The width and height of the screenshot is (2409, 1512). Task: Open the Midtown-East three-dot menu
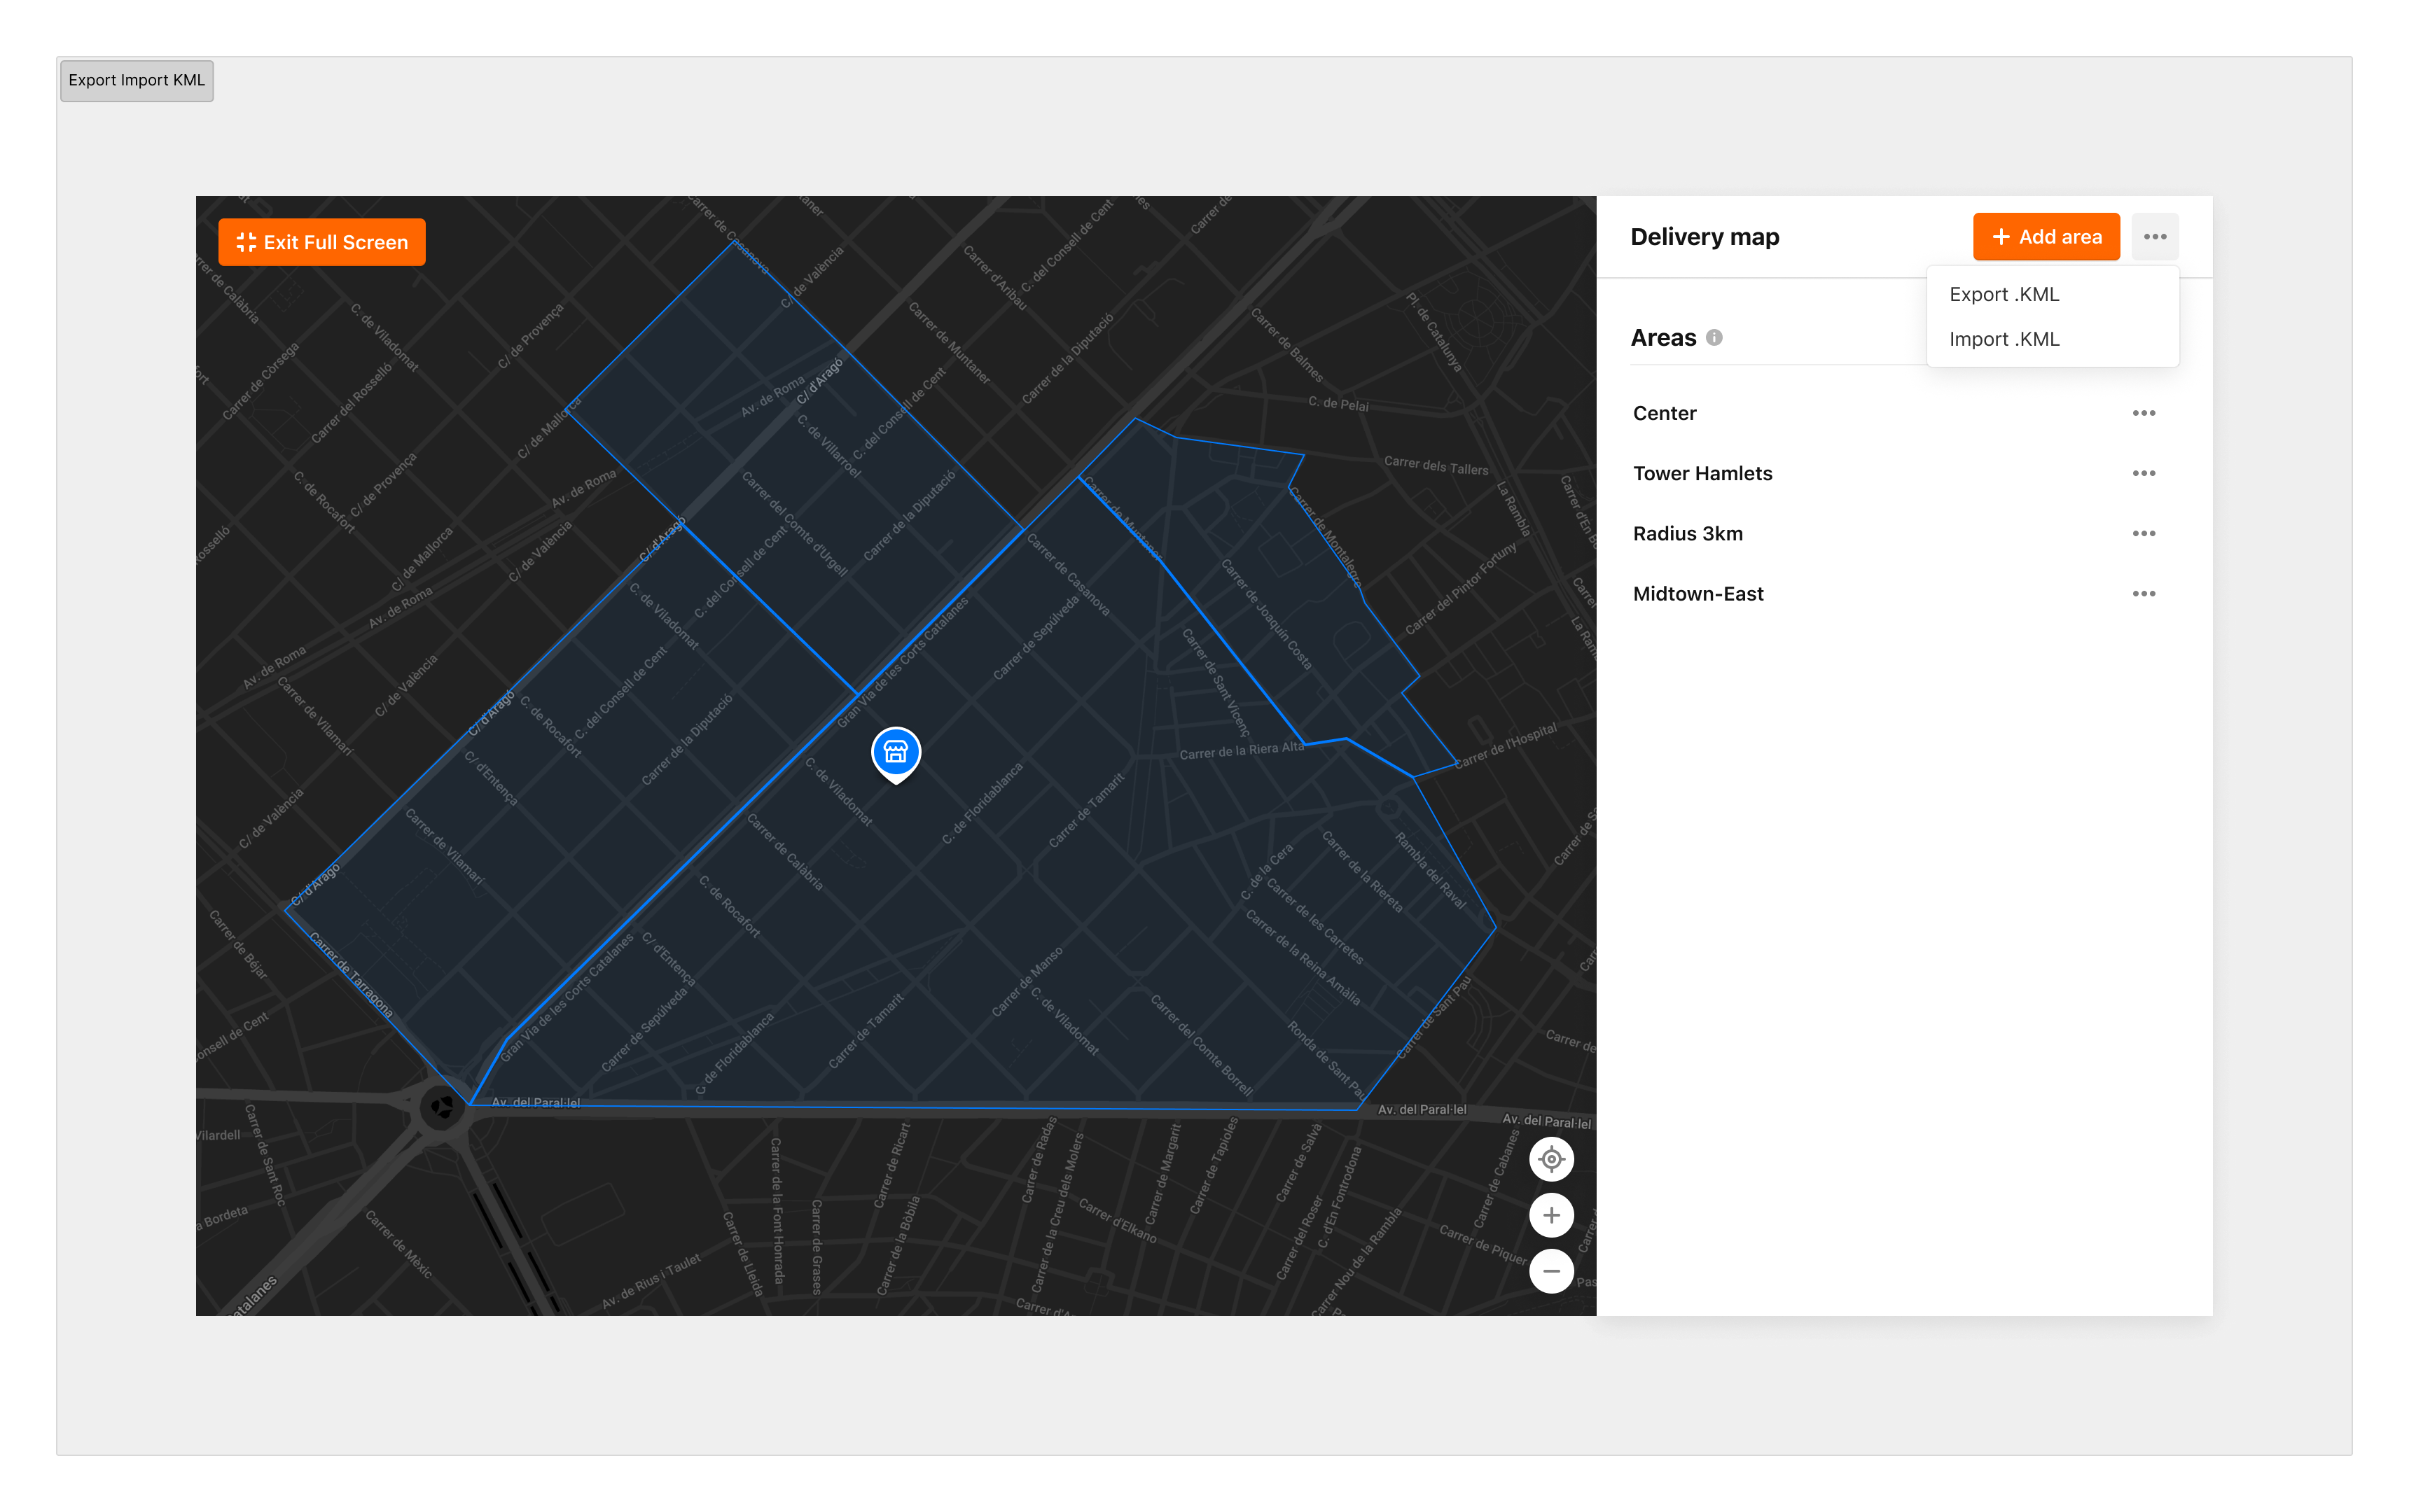[2143, 593]
